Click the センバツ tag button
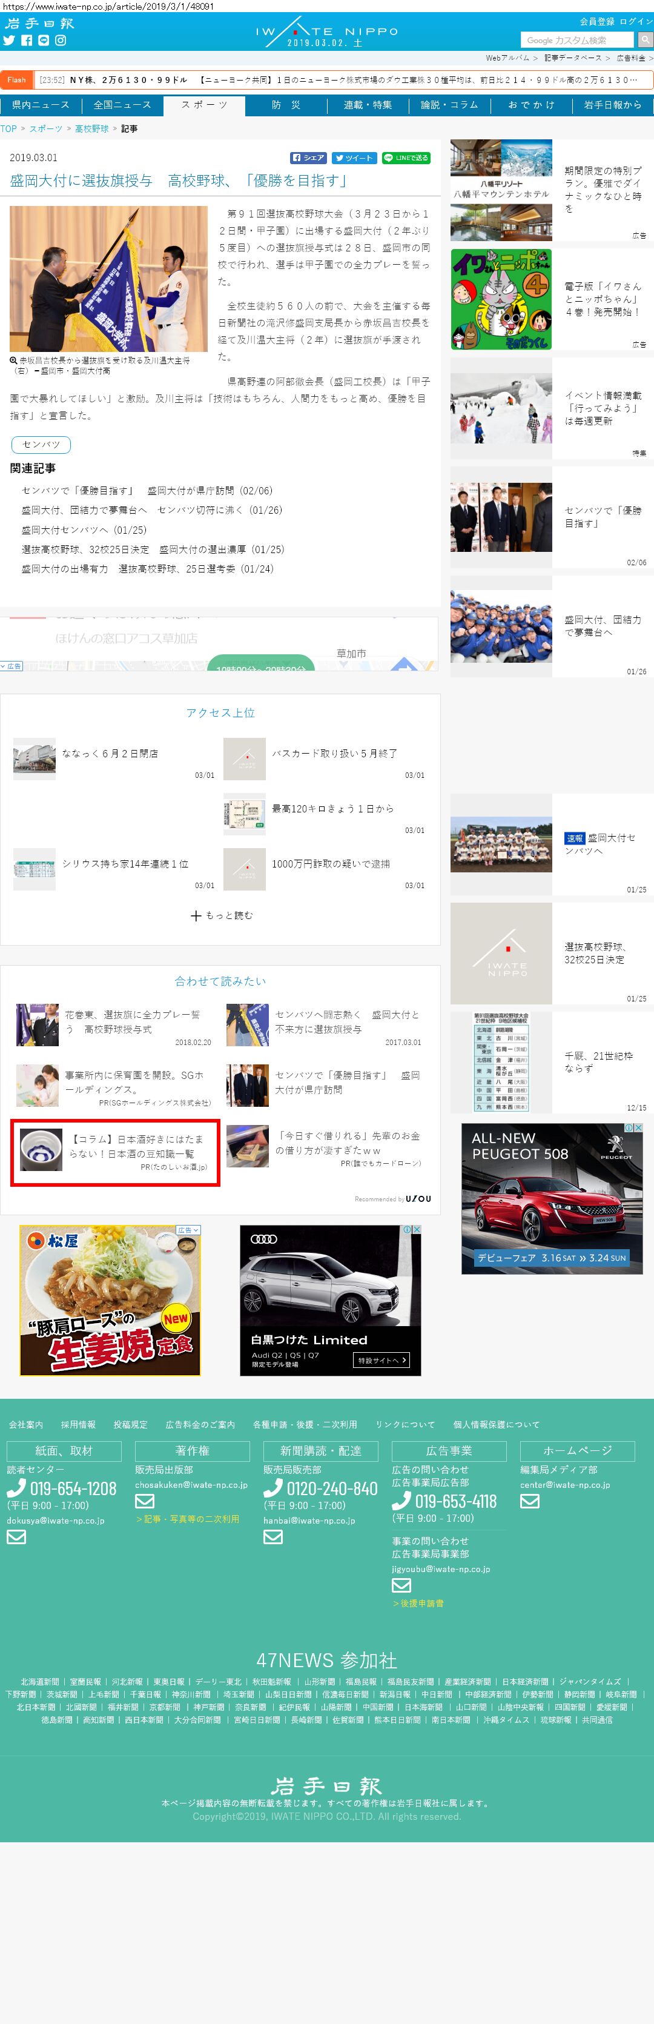The width and height of the screenshot is (654, 2024). coord(41,444)
